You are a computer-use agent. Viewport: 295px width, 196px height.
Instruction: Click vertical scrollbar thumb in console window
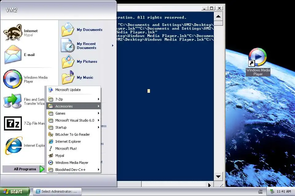pos(218,23)
